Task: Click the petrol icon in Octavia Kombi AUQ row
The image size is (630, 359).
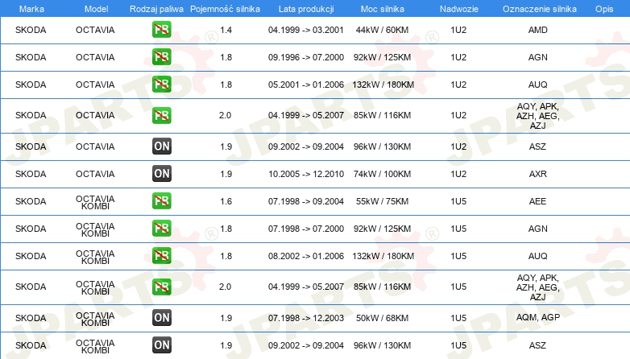Action: click(161, 255)
